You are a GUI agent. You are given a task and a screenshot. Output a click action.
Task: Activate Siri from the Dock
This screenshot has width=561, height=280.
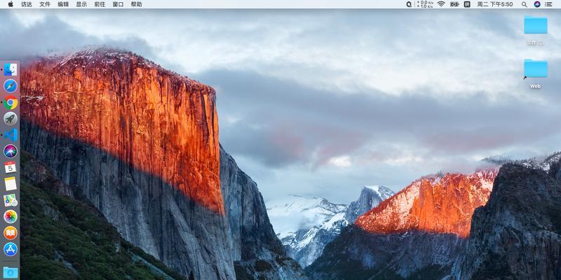(11, 151)
